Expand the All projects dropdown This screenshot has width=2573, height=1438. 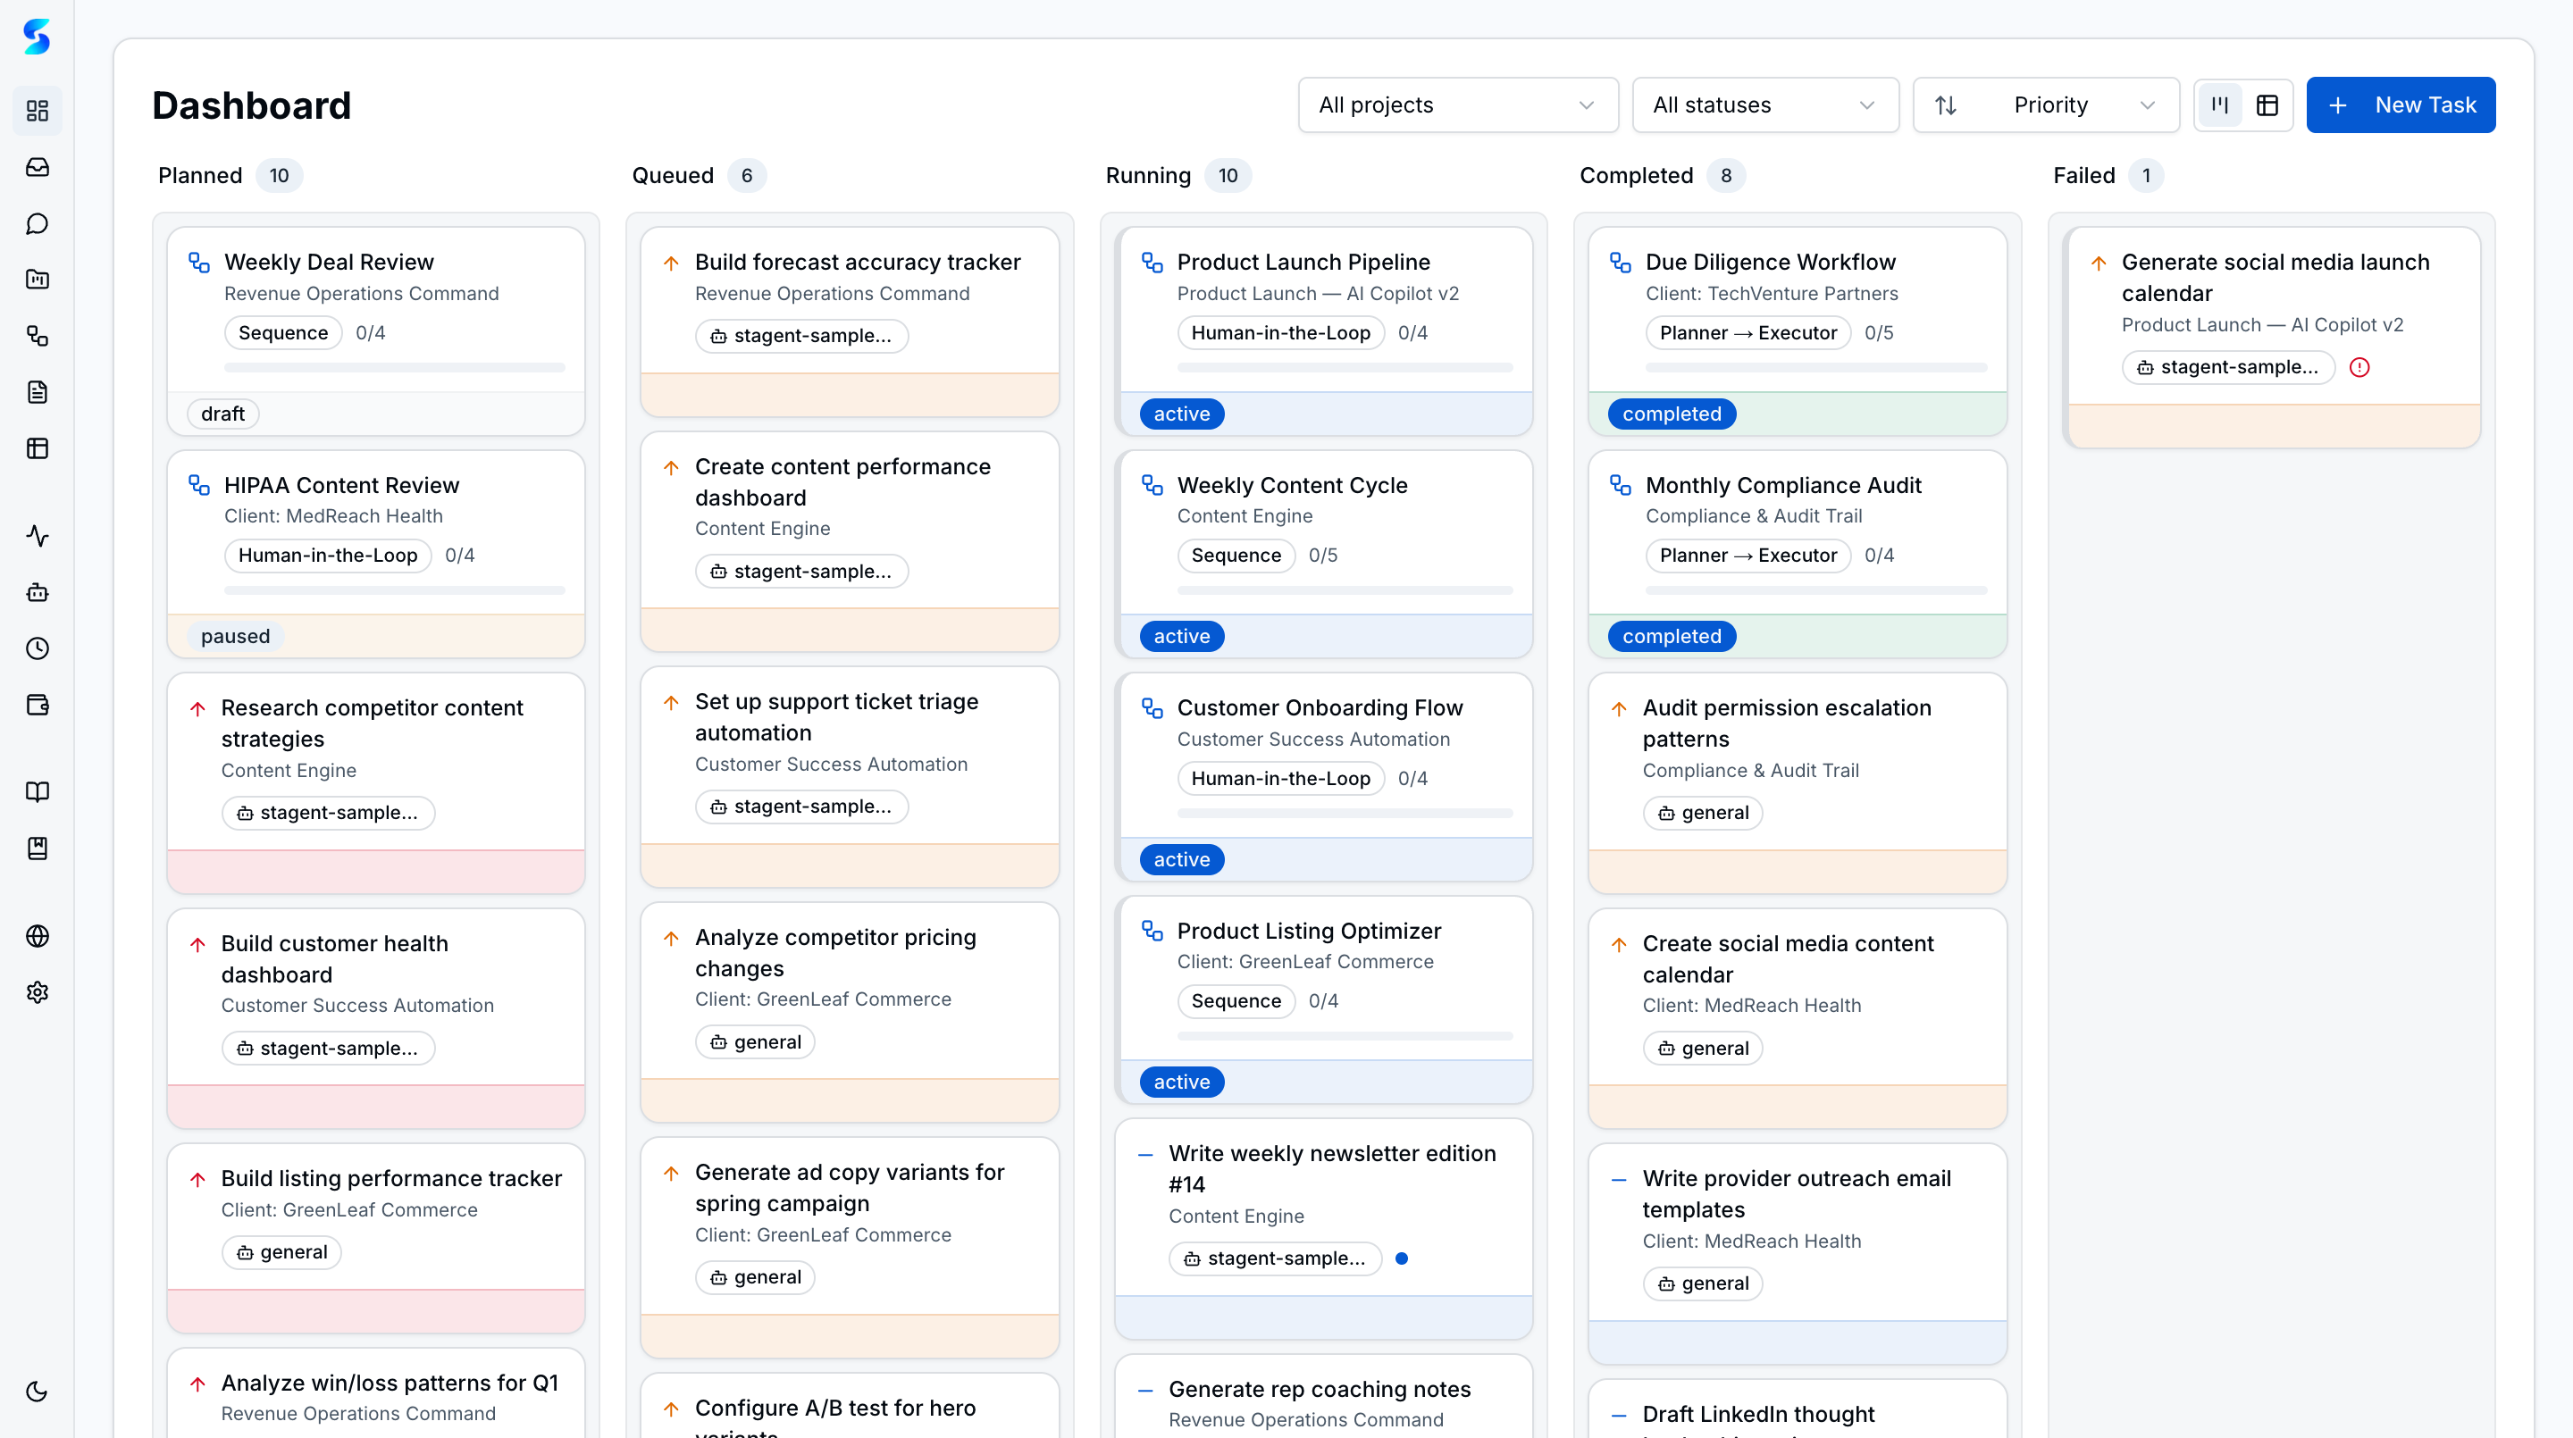pyautogui.click(x=1457, y=105)
